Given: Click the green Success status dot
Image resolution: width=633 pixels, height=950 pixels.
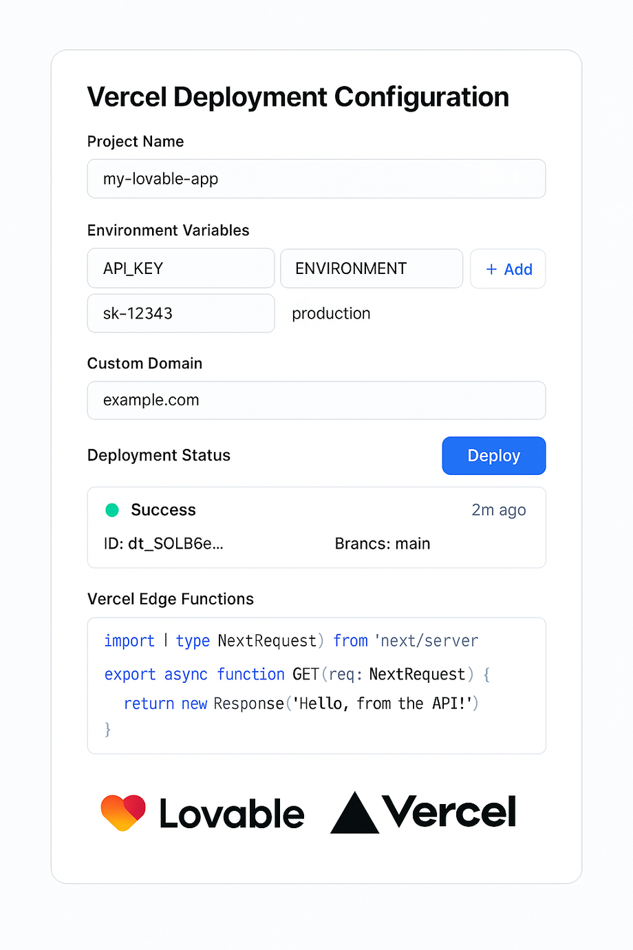Looking at the screenshot, I should [112, 510].
